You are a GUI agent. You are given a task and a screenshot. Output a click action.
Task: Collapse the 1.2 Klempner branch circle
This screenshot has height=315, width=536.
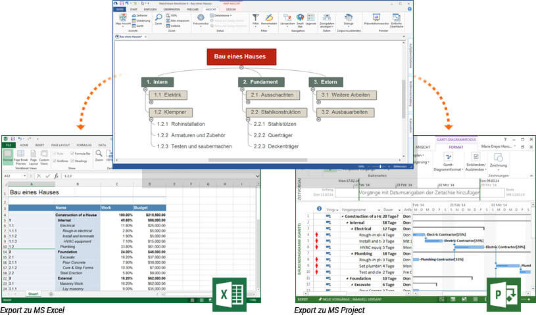click(151, 119)
